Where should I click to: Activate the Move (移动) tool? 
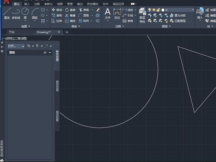coord(57,10)
